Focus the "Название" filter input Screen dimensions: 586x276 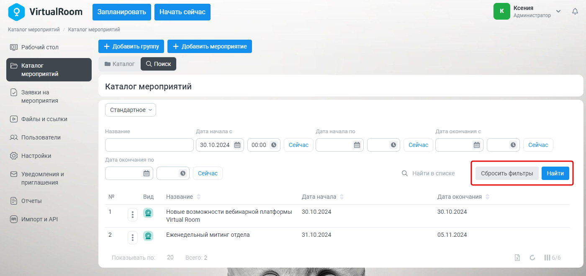(149, 145)
